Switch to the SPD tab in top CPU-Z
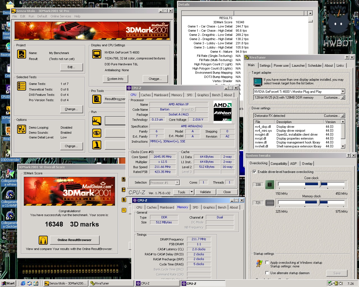Screen dimensions: 359x287 [x=190, y=95]
